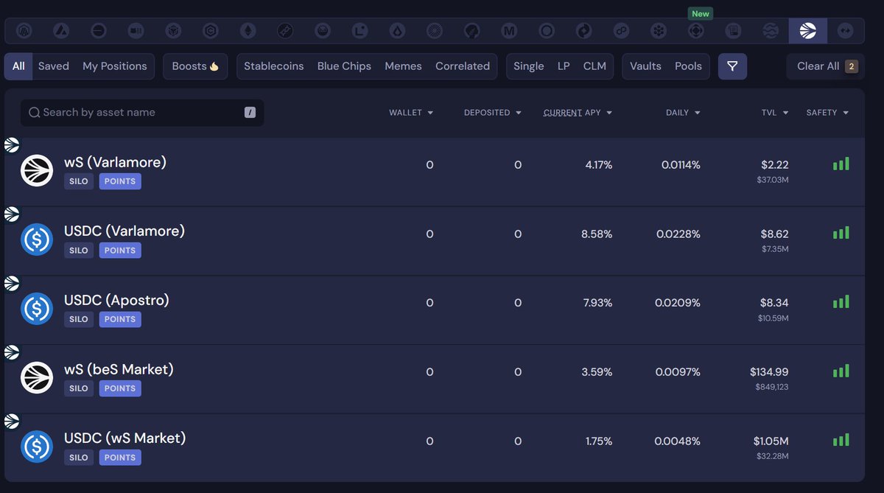884x493 pixels.
Task: Click safety bars for USDC (Apostro)
Action: coord(841,302)
